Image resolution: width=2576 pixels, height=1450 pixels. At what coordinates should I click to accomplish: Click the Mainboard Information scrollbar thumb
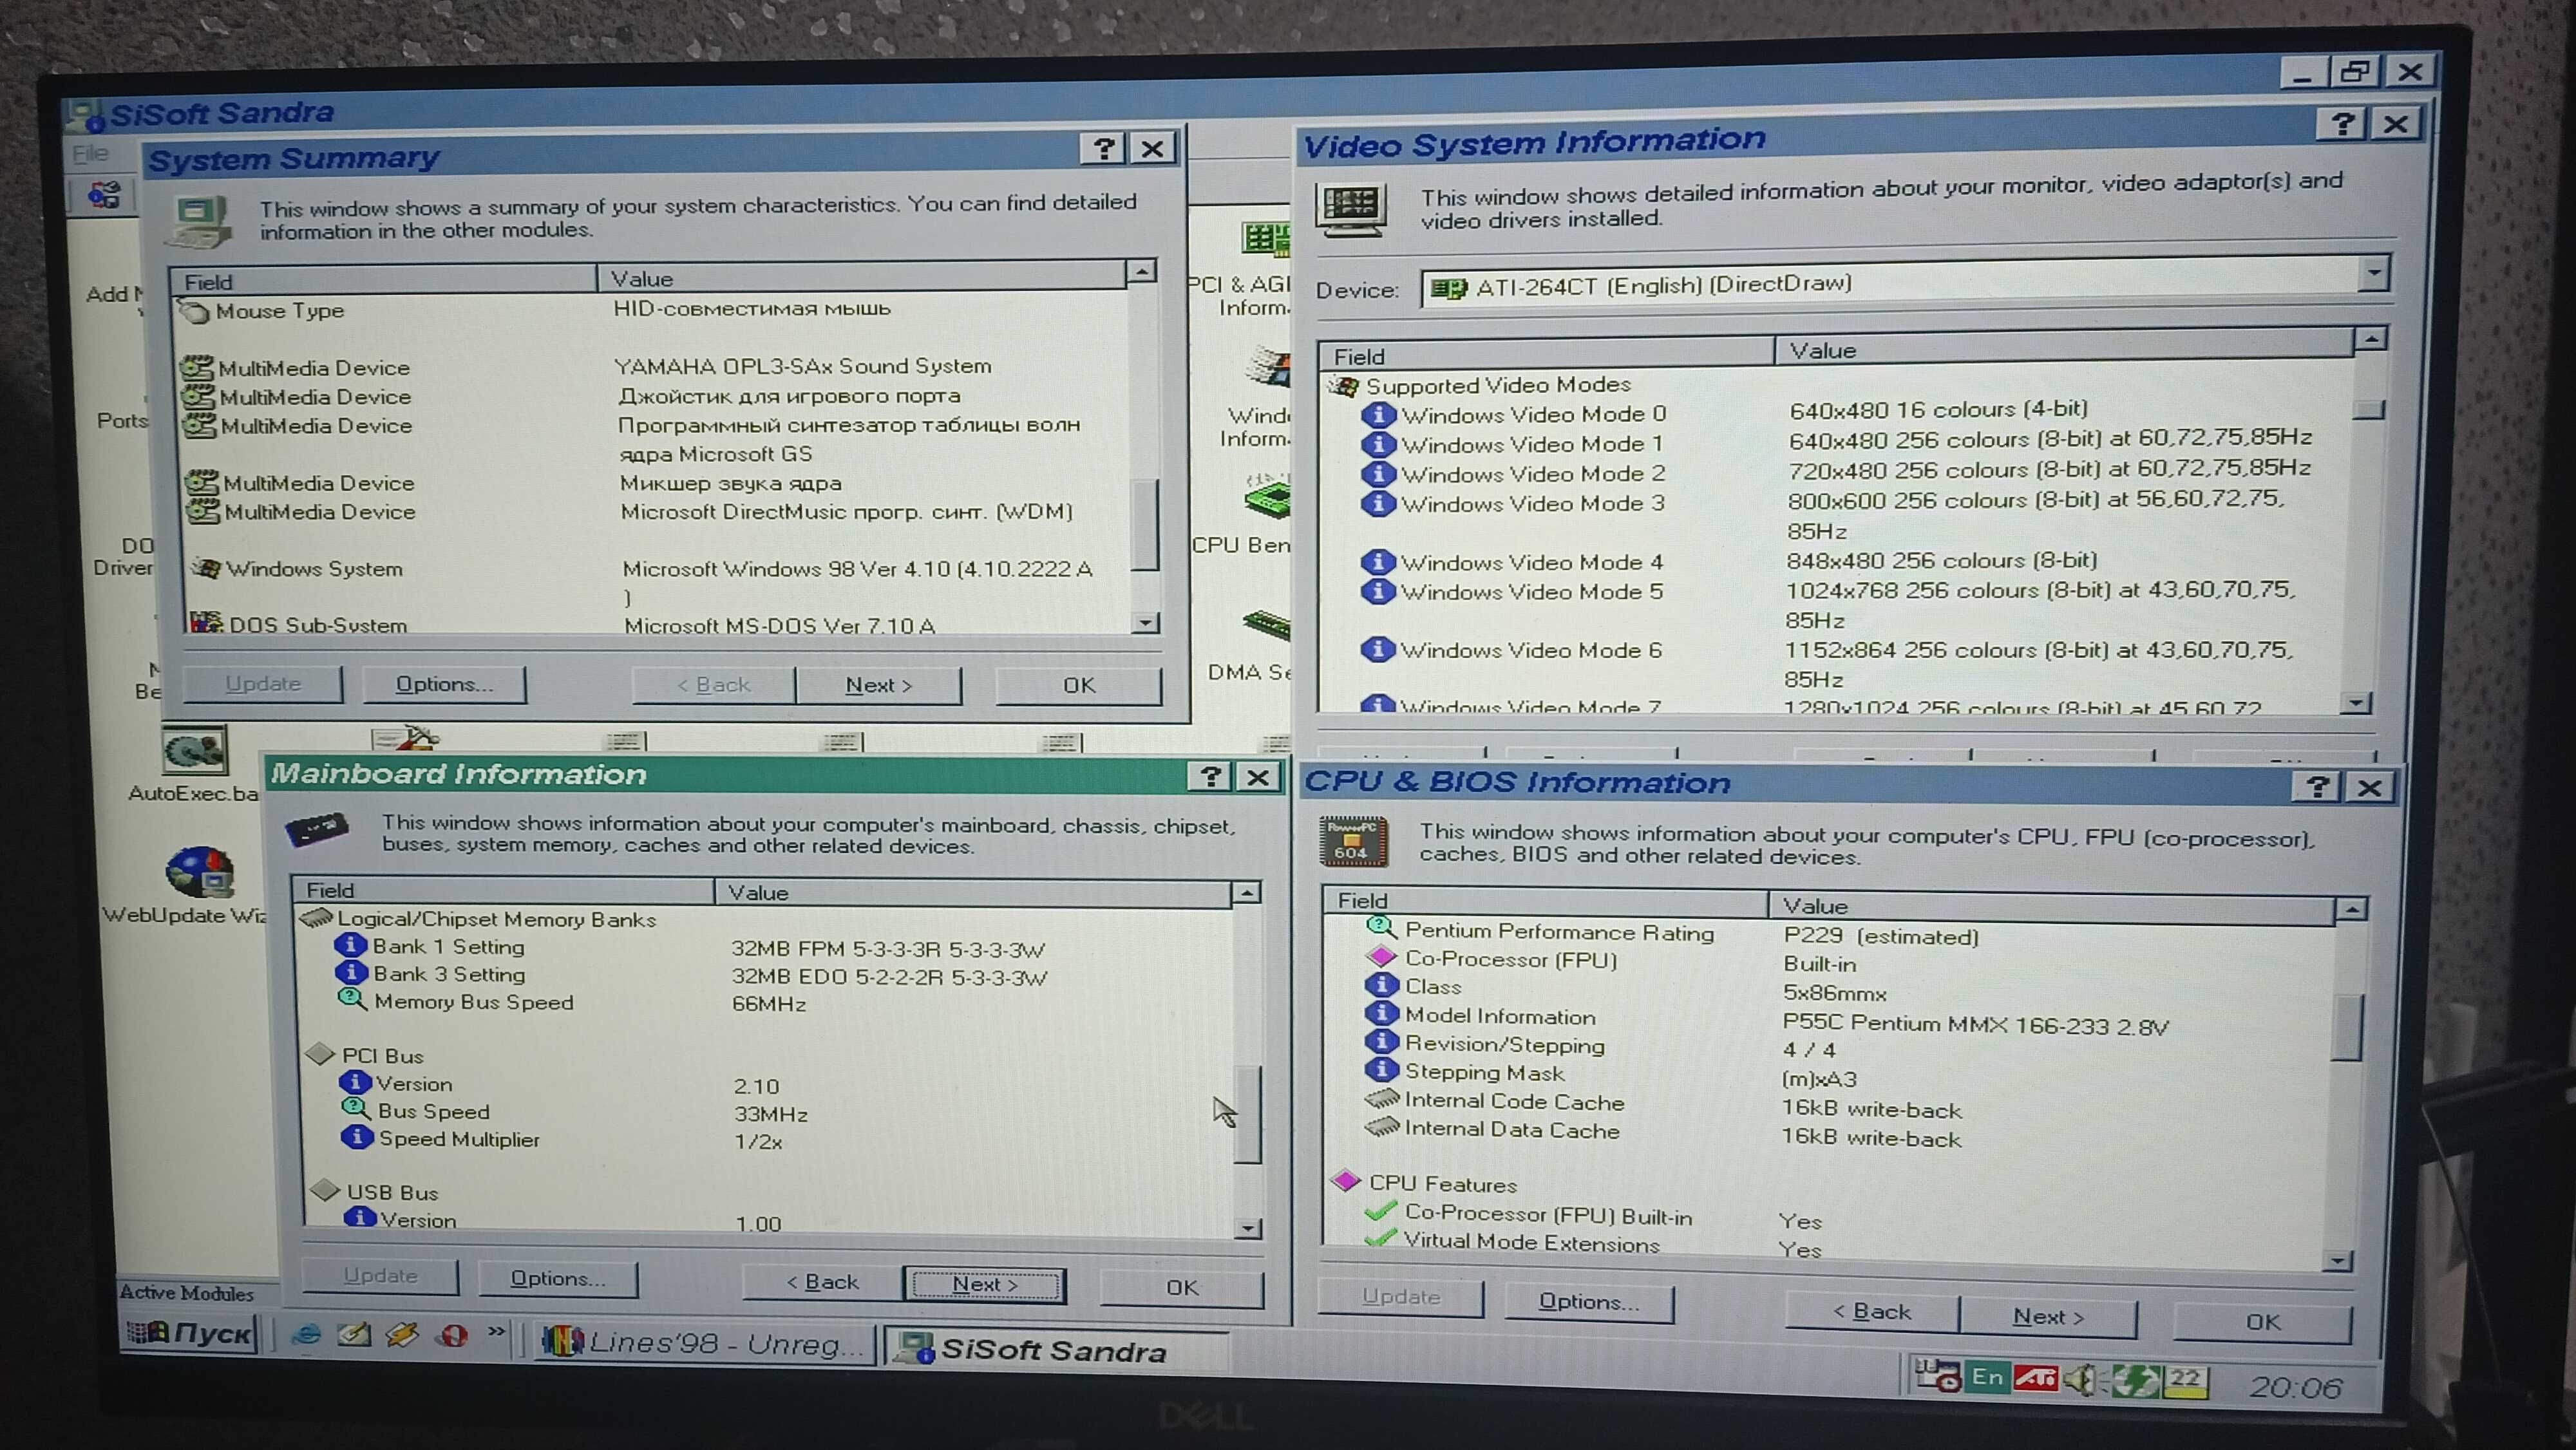[x=1247, y=1115]
